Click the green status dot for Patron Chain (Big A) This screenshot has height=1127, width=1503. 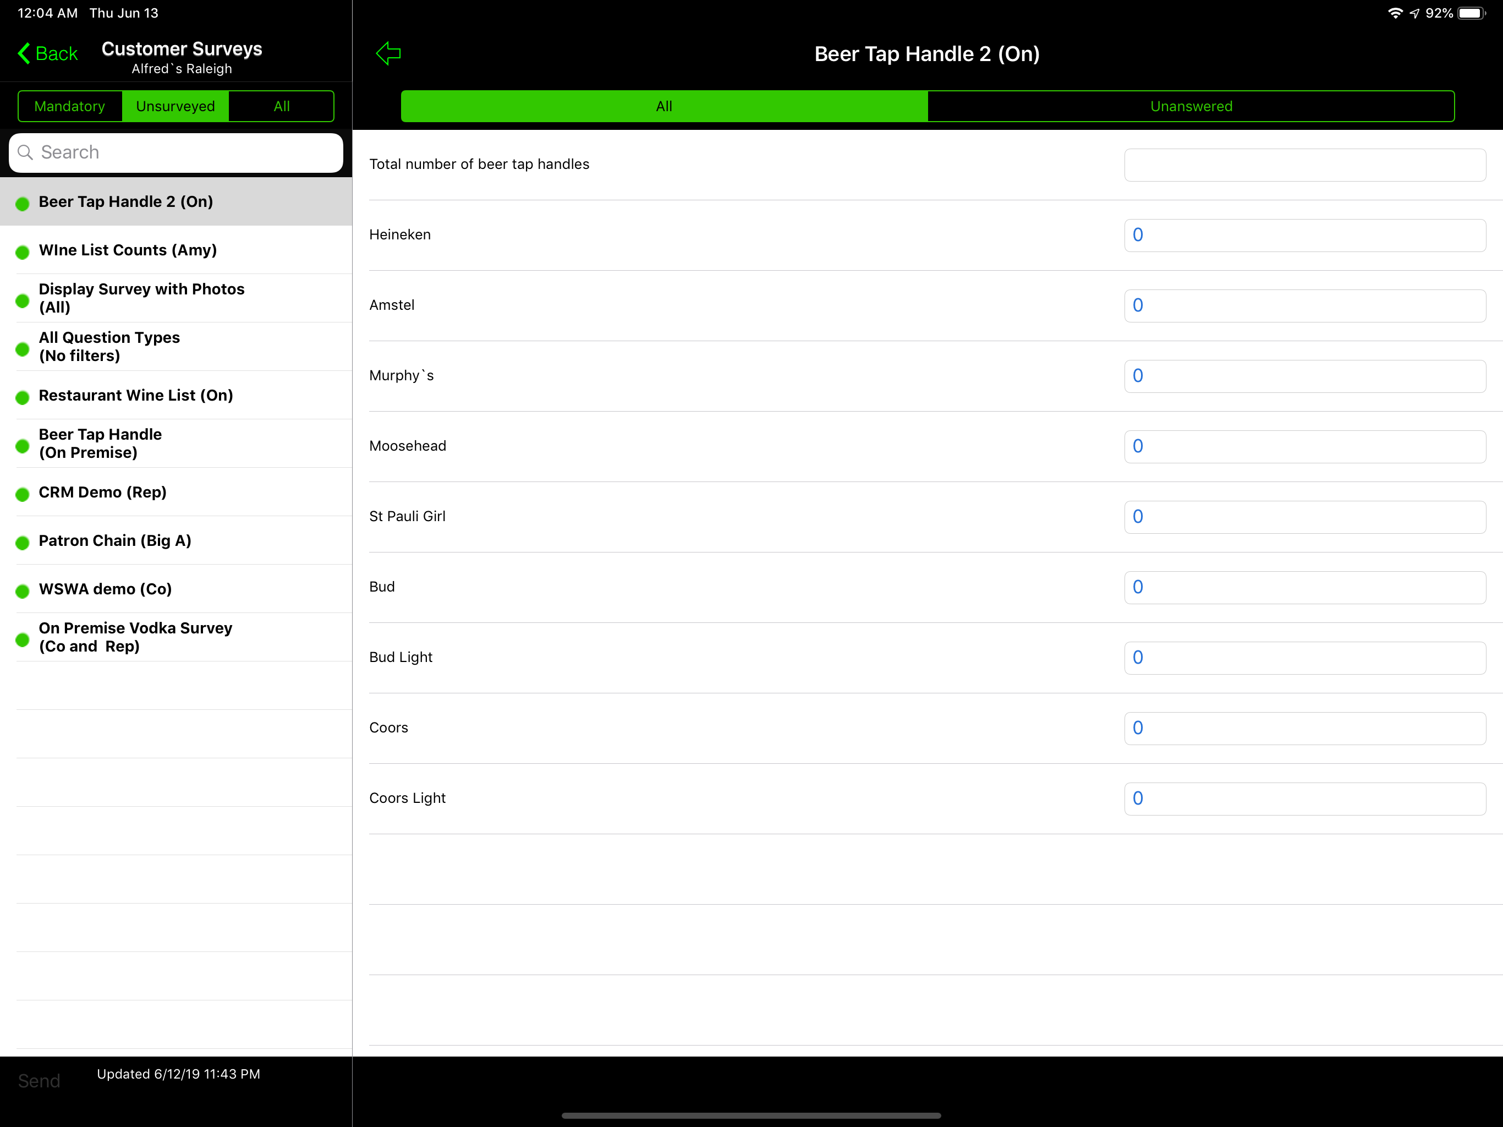coord(23,543)
